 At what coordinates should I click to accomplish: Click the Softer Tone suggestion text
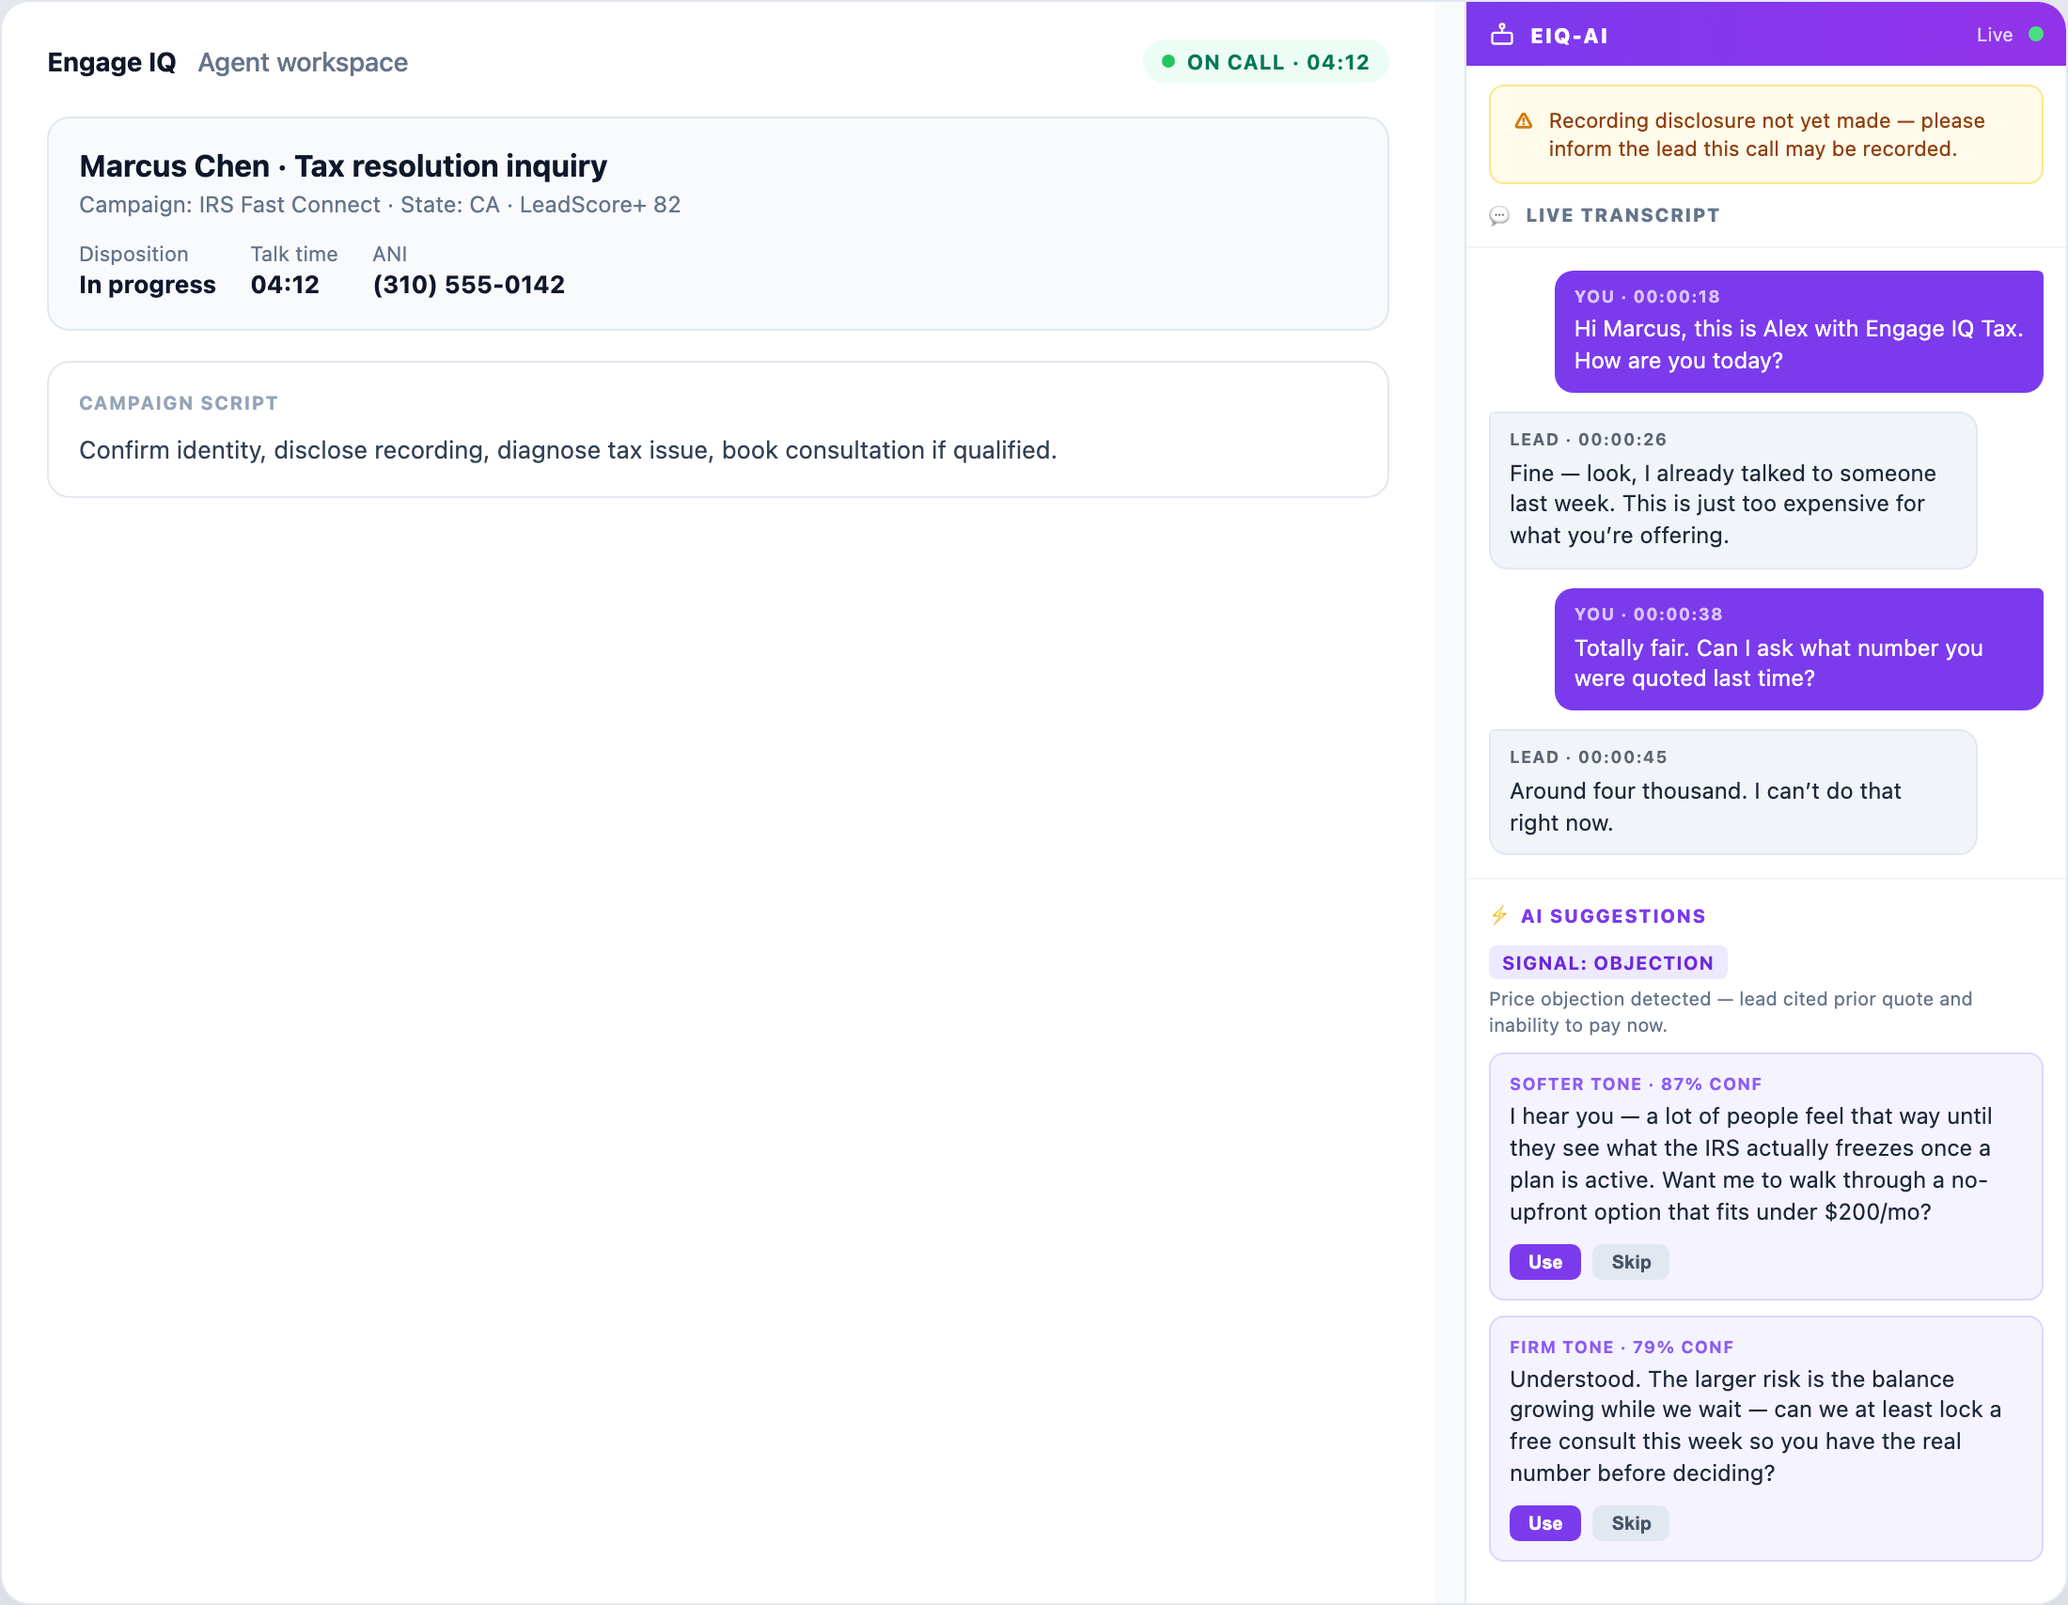[x=1751, y=1164]
